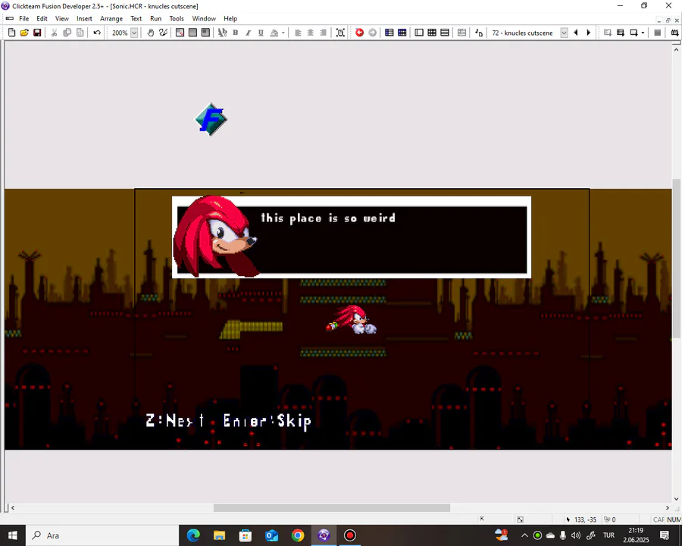
Task: Click the Bold formatting icon
Action: click(236, 33)
